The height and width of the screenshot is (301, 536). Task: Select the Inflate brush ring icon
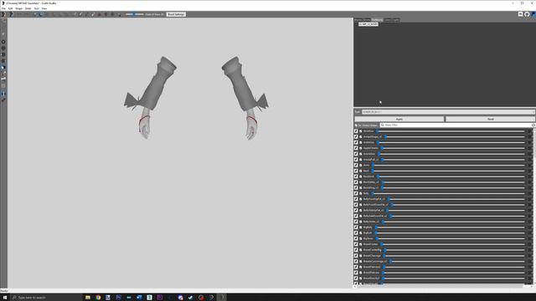click(x=3, y=42)
